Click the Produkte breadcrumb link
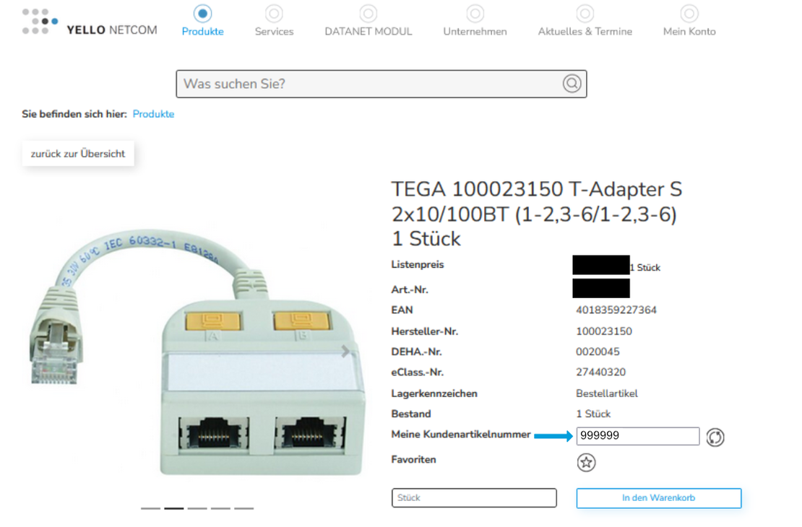Viewport: 802px width, 527px height. click(x=153, y=114)
